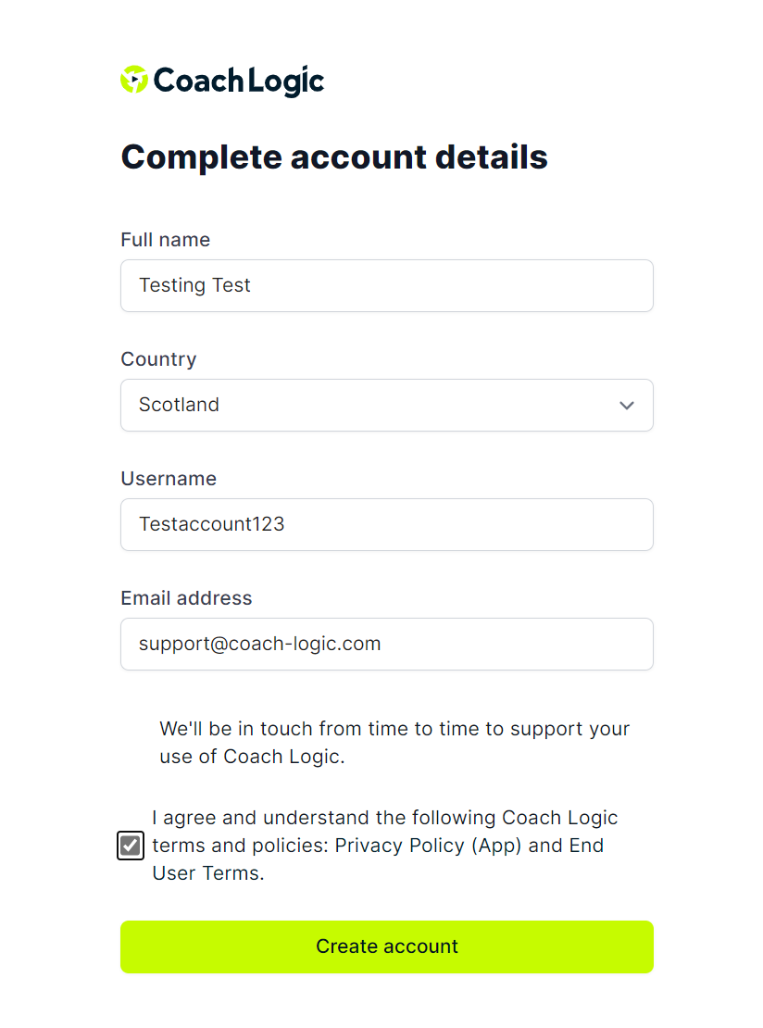Open the Privacy Policy (App) link
This screenshot has width=763, height=1028.
point(428,845)
